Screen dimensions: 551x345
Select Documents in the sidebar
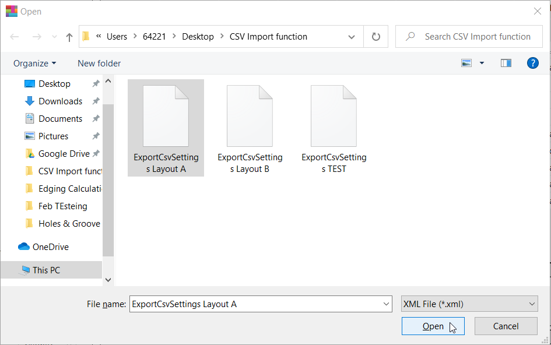[61, 119]
